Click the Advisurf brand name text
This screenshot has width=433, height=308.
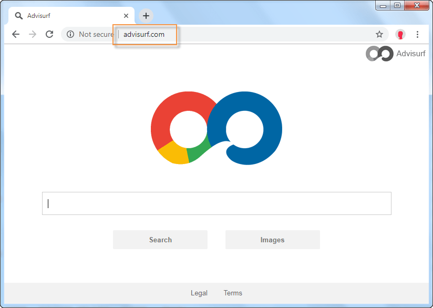[x=411, y=54]
